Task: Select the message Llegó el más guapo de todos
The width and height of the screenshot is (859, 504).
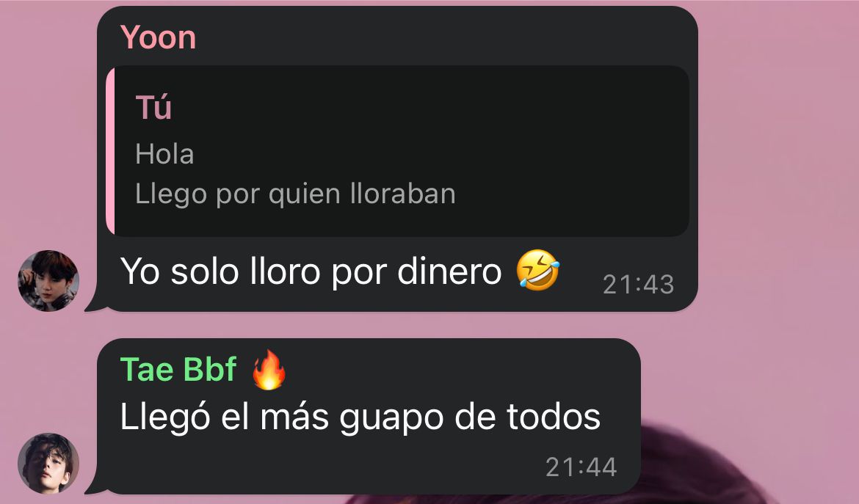Action: 360,418
